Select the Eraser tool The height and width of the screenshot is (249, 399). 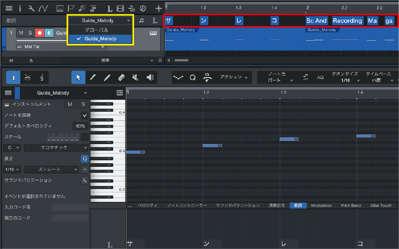[x=121, y=77]
